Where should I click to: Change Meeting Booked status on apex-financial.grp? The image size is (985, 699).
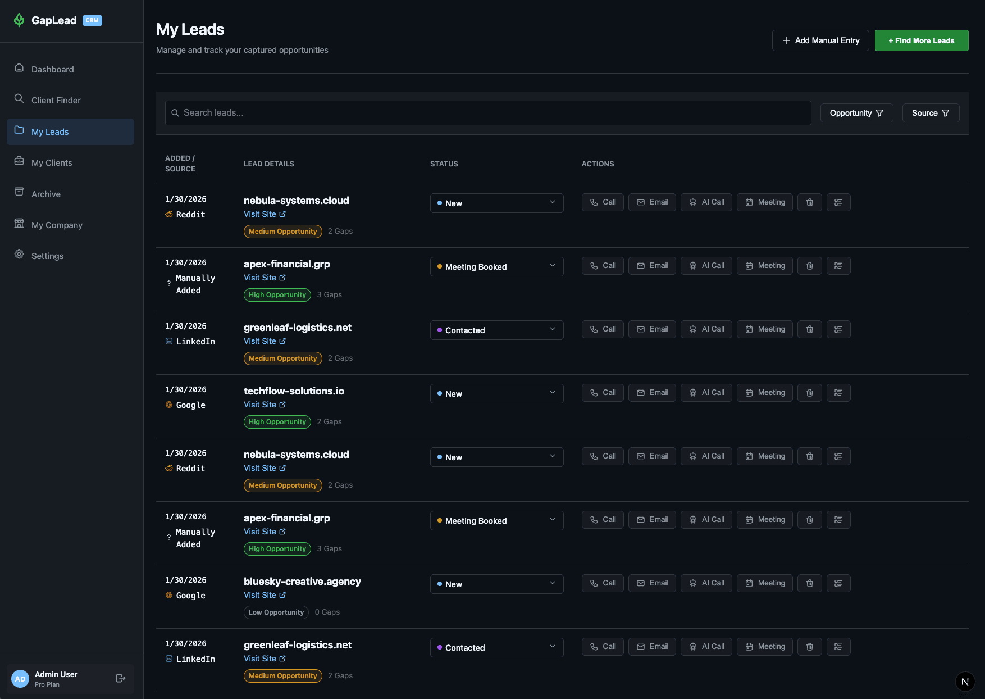click(x=496, y=266)
